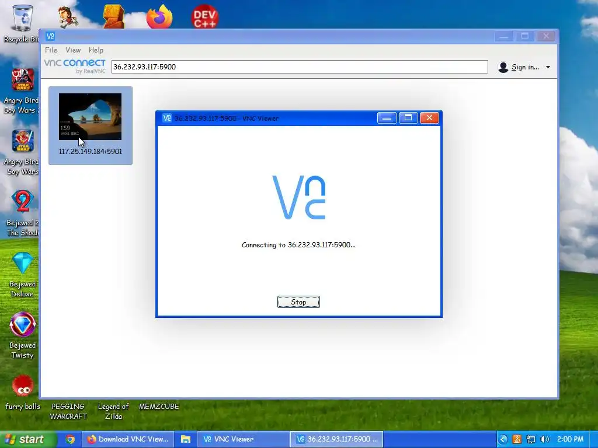Click the orange tray notification icon
The width and height of the screenshot is (598, 448).
click(x=517, y=439)
